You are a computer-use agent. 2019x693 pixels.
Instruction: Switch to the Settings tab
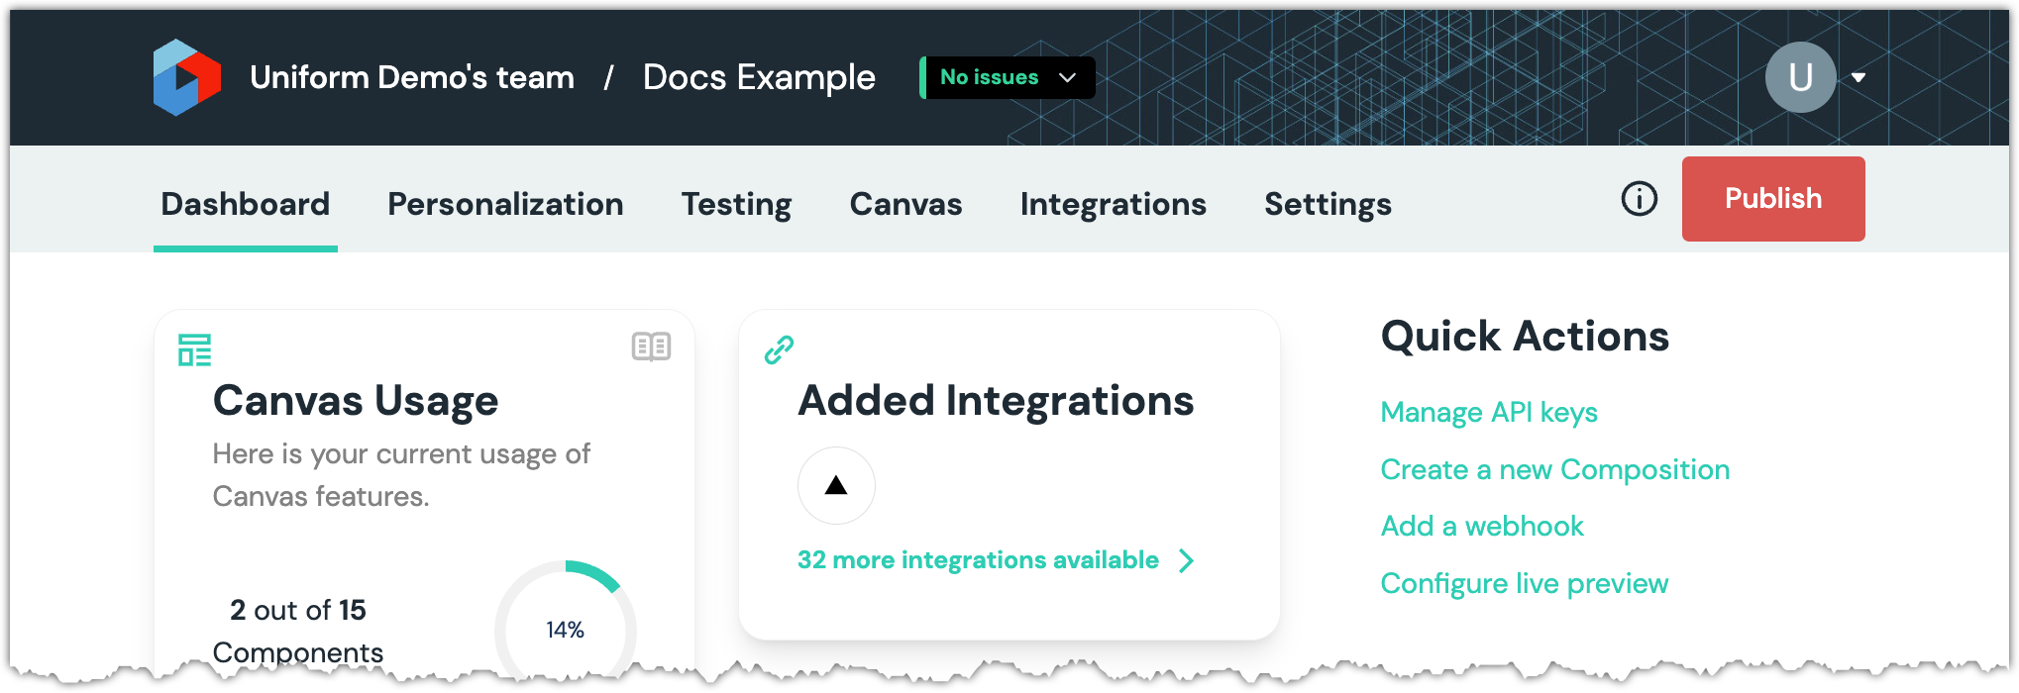1328,204
